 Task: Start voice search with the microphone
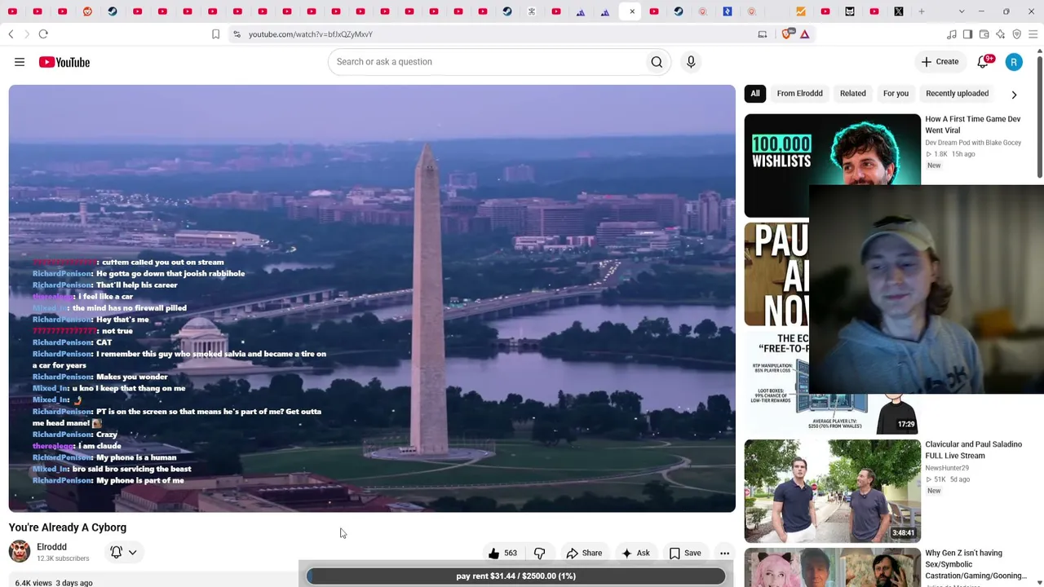point(691,62)
